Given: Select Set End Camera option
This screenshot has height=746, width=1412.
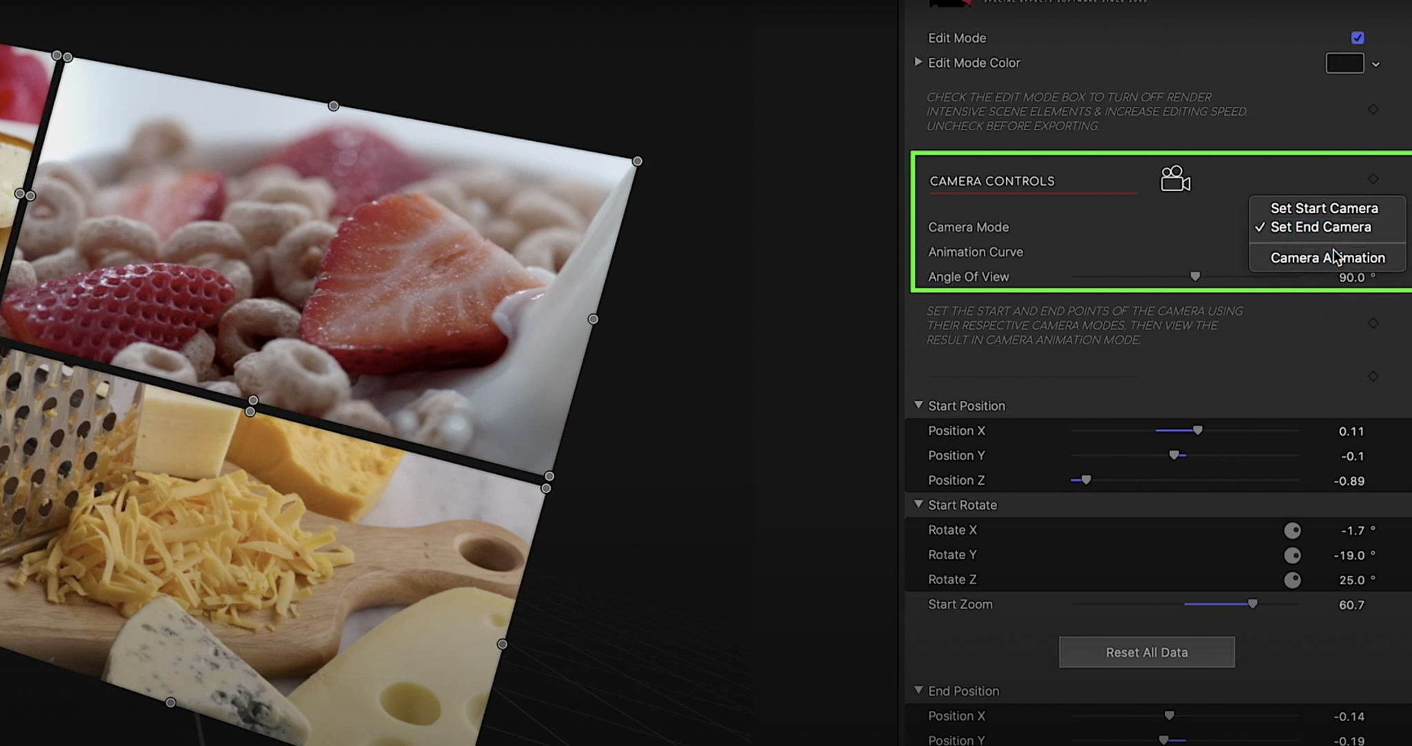Looking at the screenshot, I should point(1321,227).
